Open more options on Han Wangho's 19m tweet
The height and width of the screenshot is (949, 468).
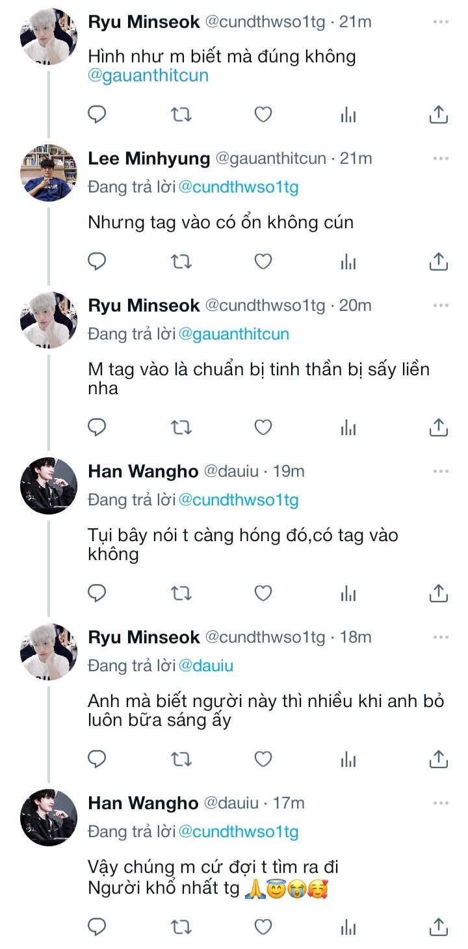tap(441, 471)
